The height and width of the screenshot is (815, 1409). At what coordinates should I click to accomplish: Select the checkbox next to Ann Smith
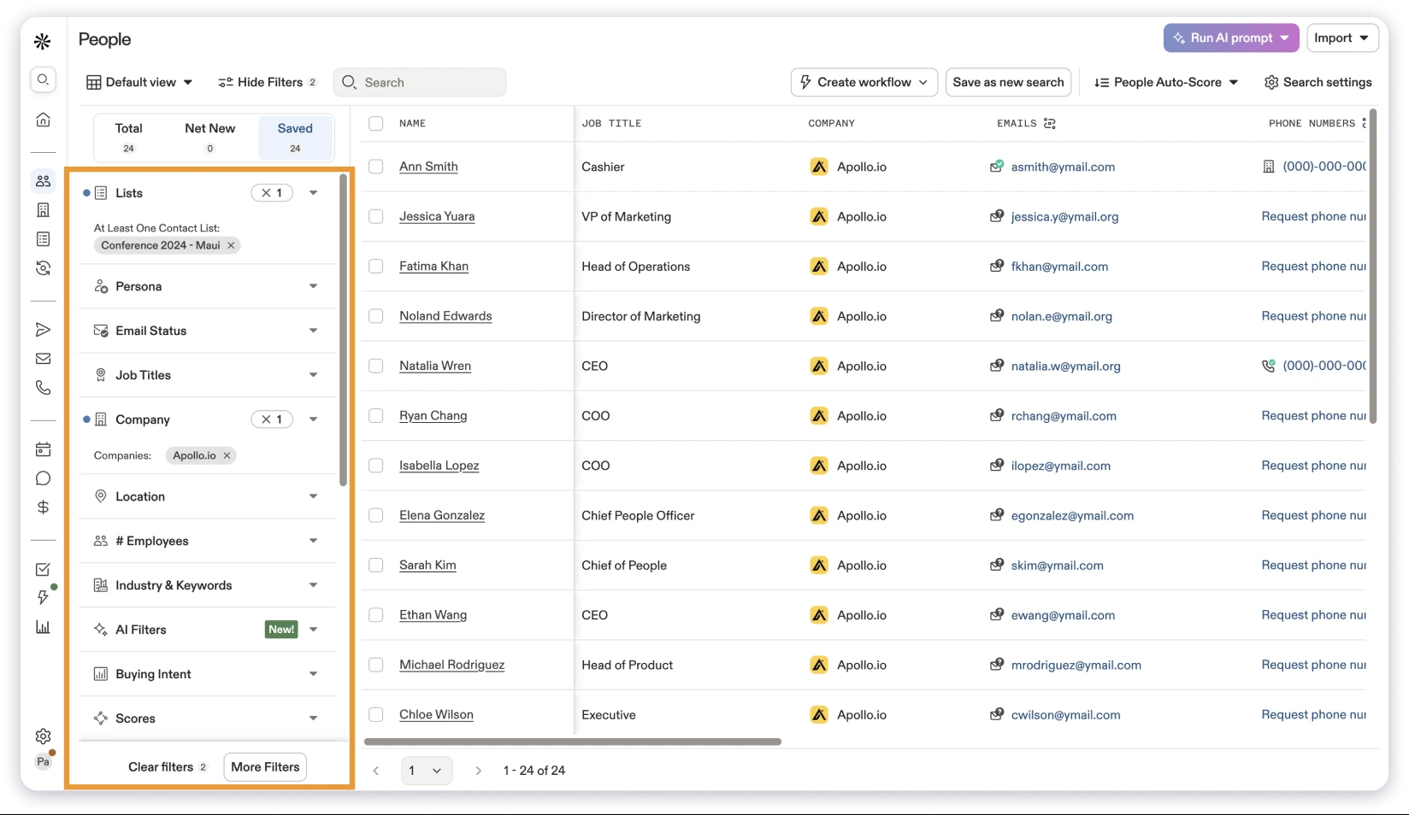click(375, 167)
